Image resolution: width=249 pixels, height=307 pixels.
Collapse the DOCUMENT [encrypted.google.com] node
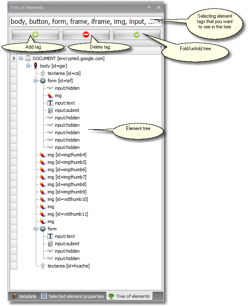coord(21,58)
